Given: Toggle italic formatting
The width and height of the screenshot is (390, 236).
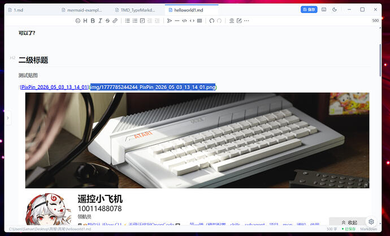Looking at the screenshot, I should point(100,21).
